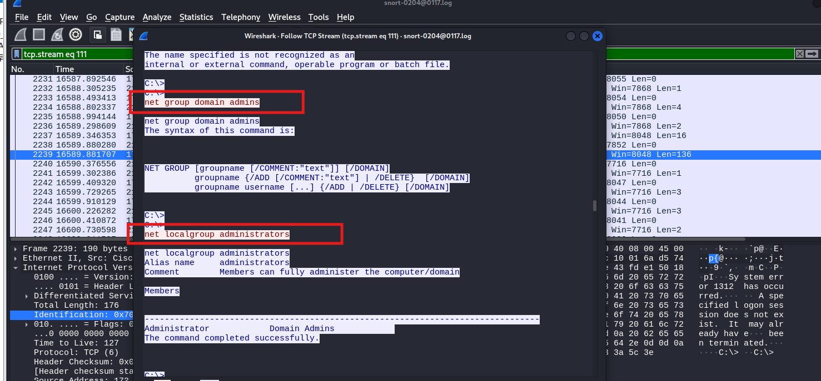
Task: Select the Identification field in packet details
Action: click(x=72, y=315)
